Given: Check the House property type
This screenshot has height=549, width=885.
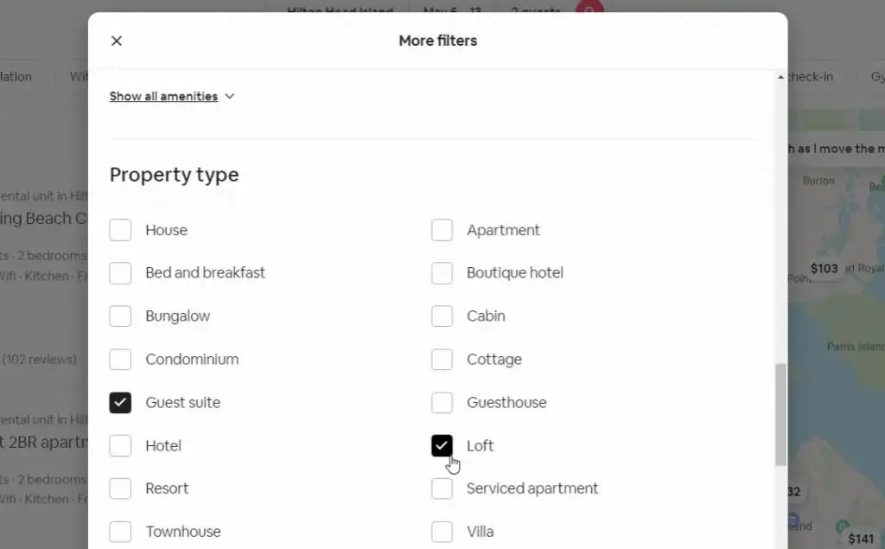Looking at the screenshot, I should (120, 230).
